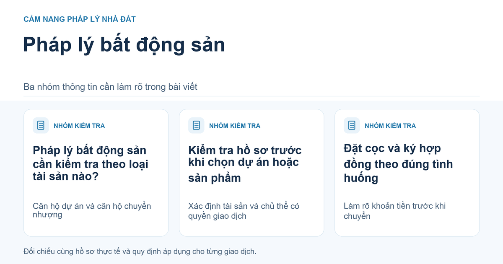Screen dimensions: 503x264
Task: Click main title 'Pháp lý bất động sản'
Action: coord(124,44)
